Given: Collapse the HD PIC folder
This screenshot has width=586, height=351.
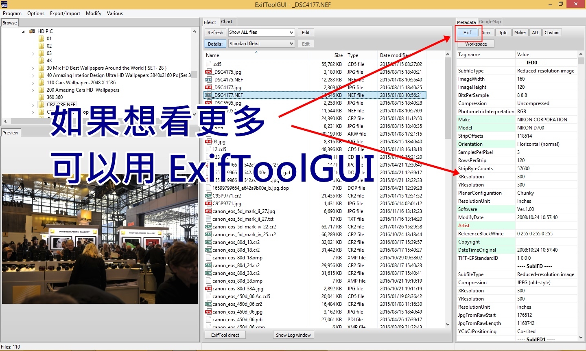Looking at the screenshot, I should [23, 31].
